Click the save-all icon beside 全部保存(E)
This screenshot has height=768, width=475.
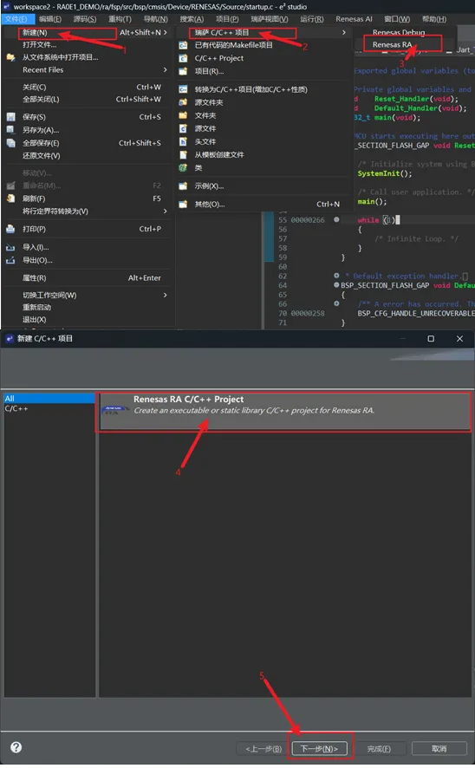point(10,143)
